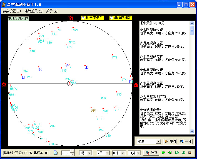Screen dimensions: 197x159
Task: Open the 参数设置 menu
Action: (x=11, y=11)
